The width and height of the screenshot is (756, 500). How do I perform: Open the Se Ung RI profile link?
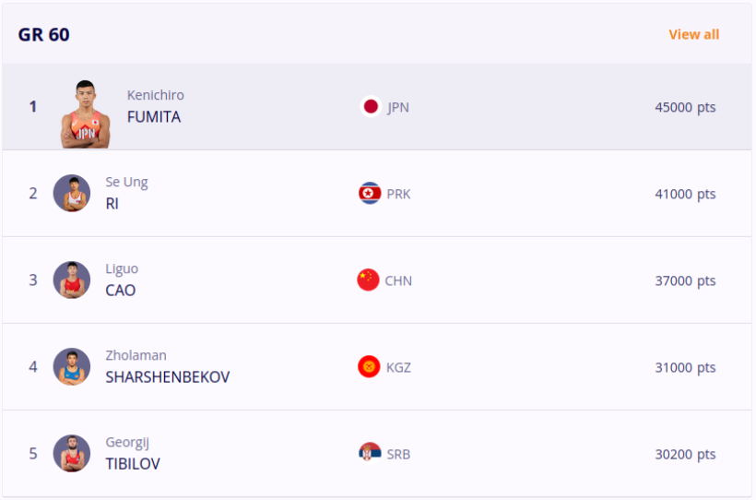tap(112, 204)
